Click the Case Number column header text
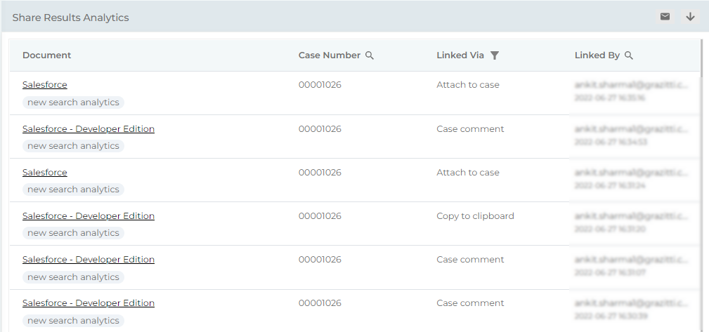The height and width of the screenshot is (332, 709). (330, 55)
